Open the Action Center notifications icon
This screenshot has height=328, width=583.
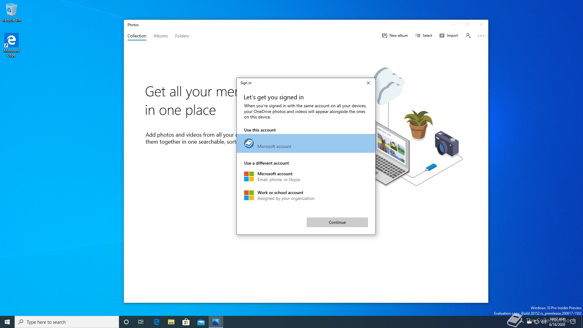[573, 322]
